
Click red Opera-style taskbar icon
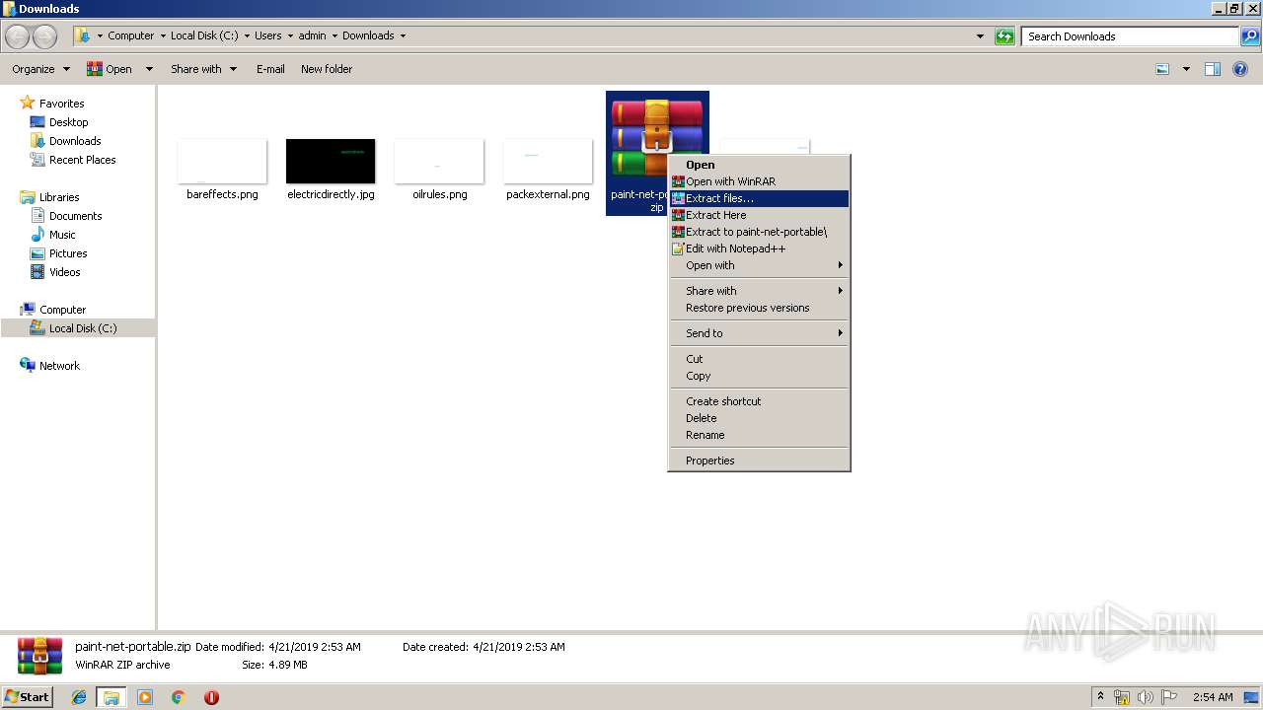tap(211, 697)
